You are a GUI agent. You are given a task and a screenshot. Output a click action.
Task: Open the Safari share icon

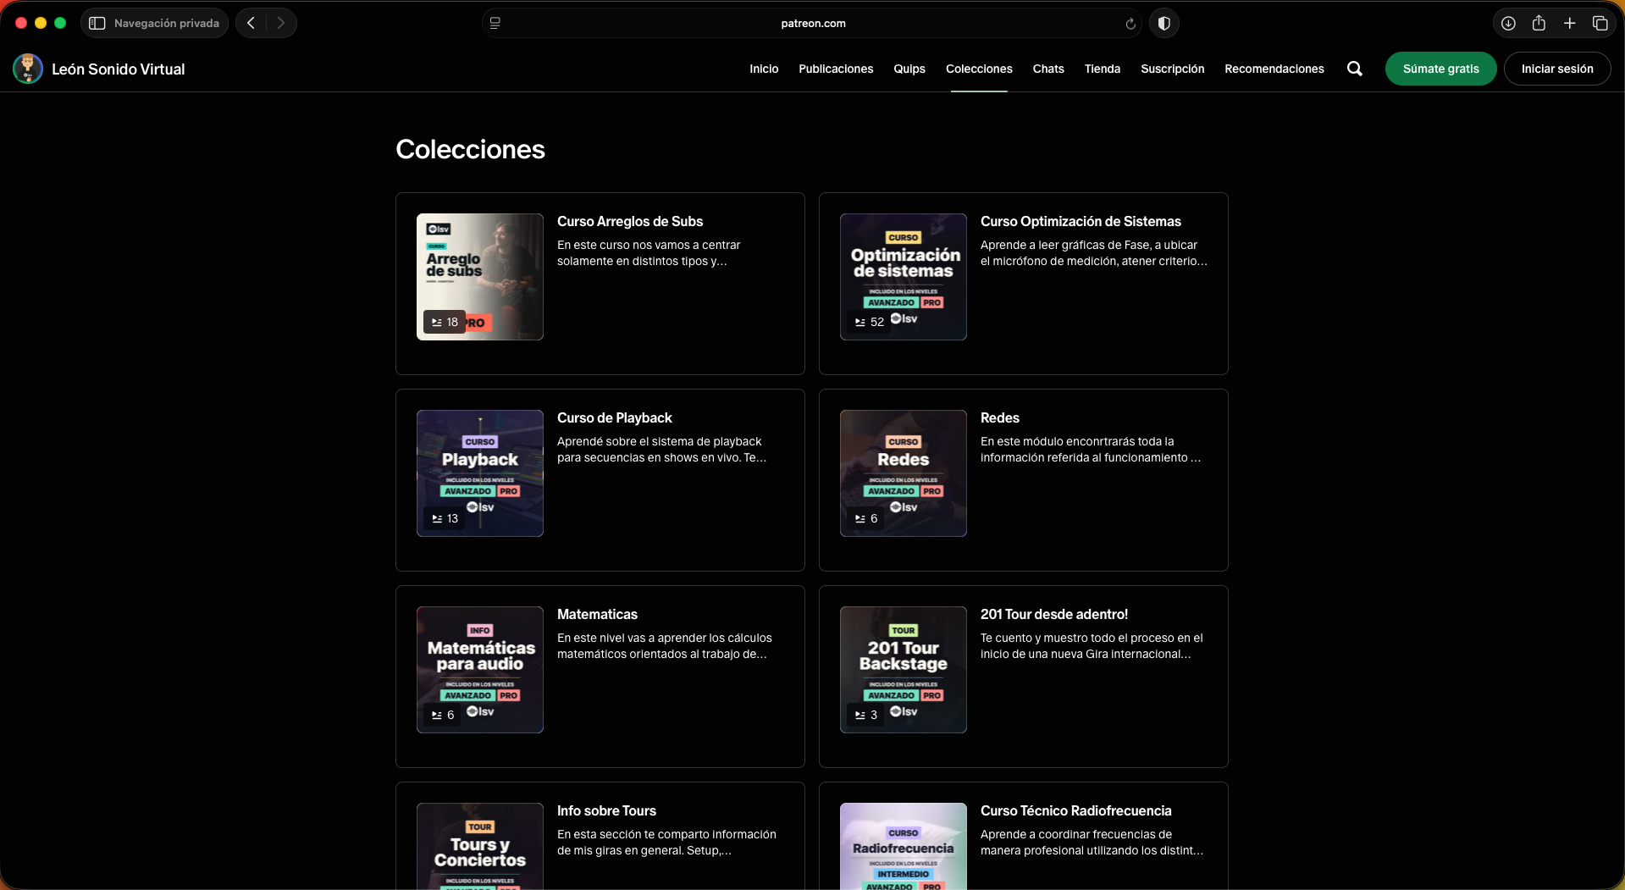pyautogui.click(x=1539, y=23)
